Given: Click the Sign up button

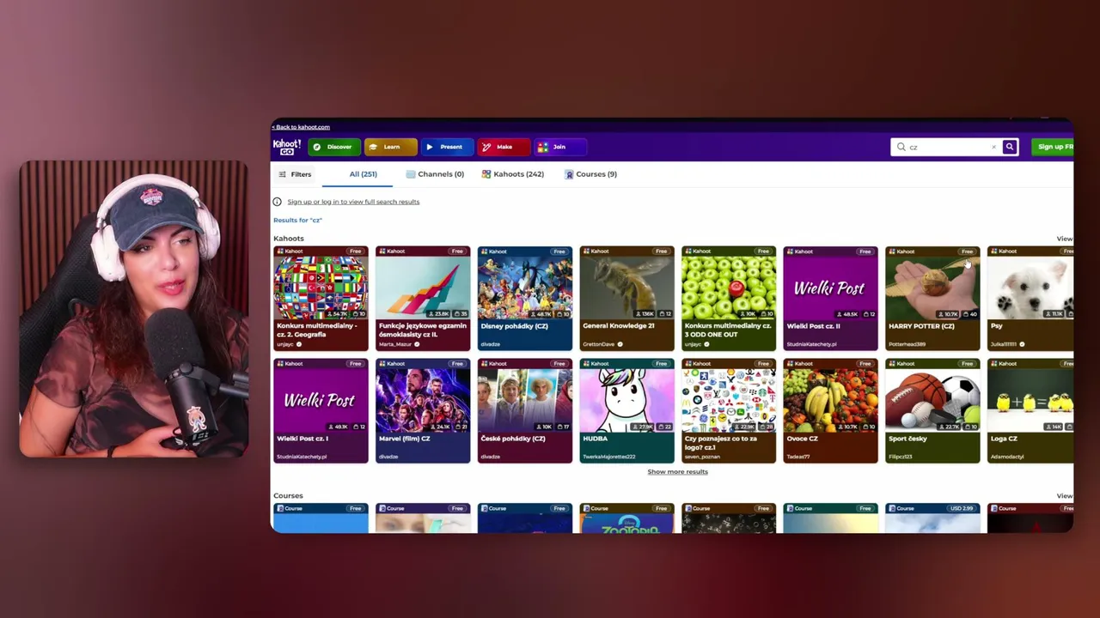Looking at the screenshot, I should [x=1053, y=147].
